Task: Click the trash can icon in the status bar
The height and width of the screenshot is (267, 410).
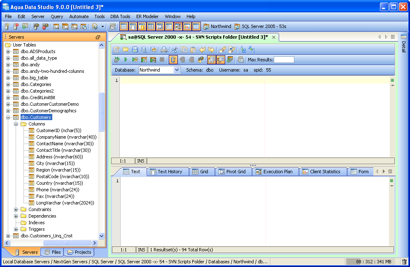Action: coord(404,262)
